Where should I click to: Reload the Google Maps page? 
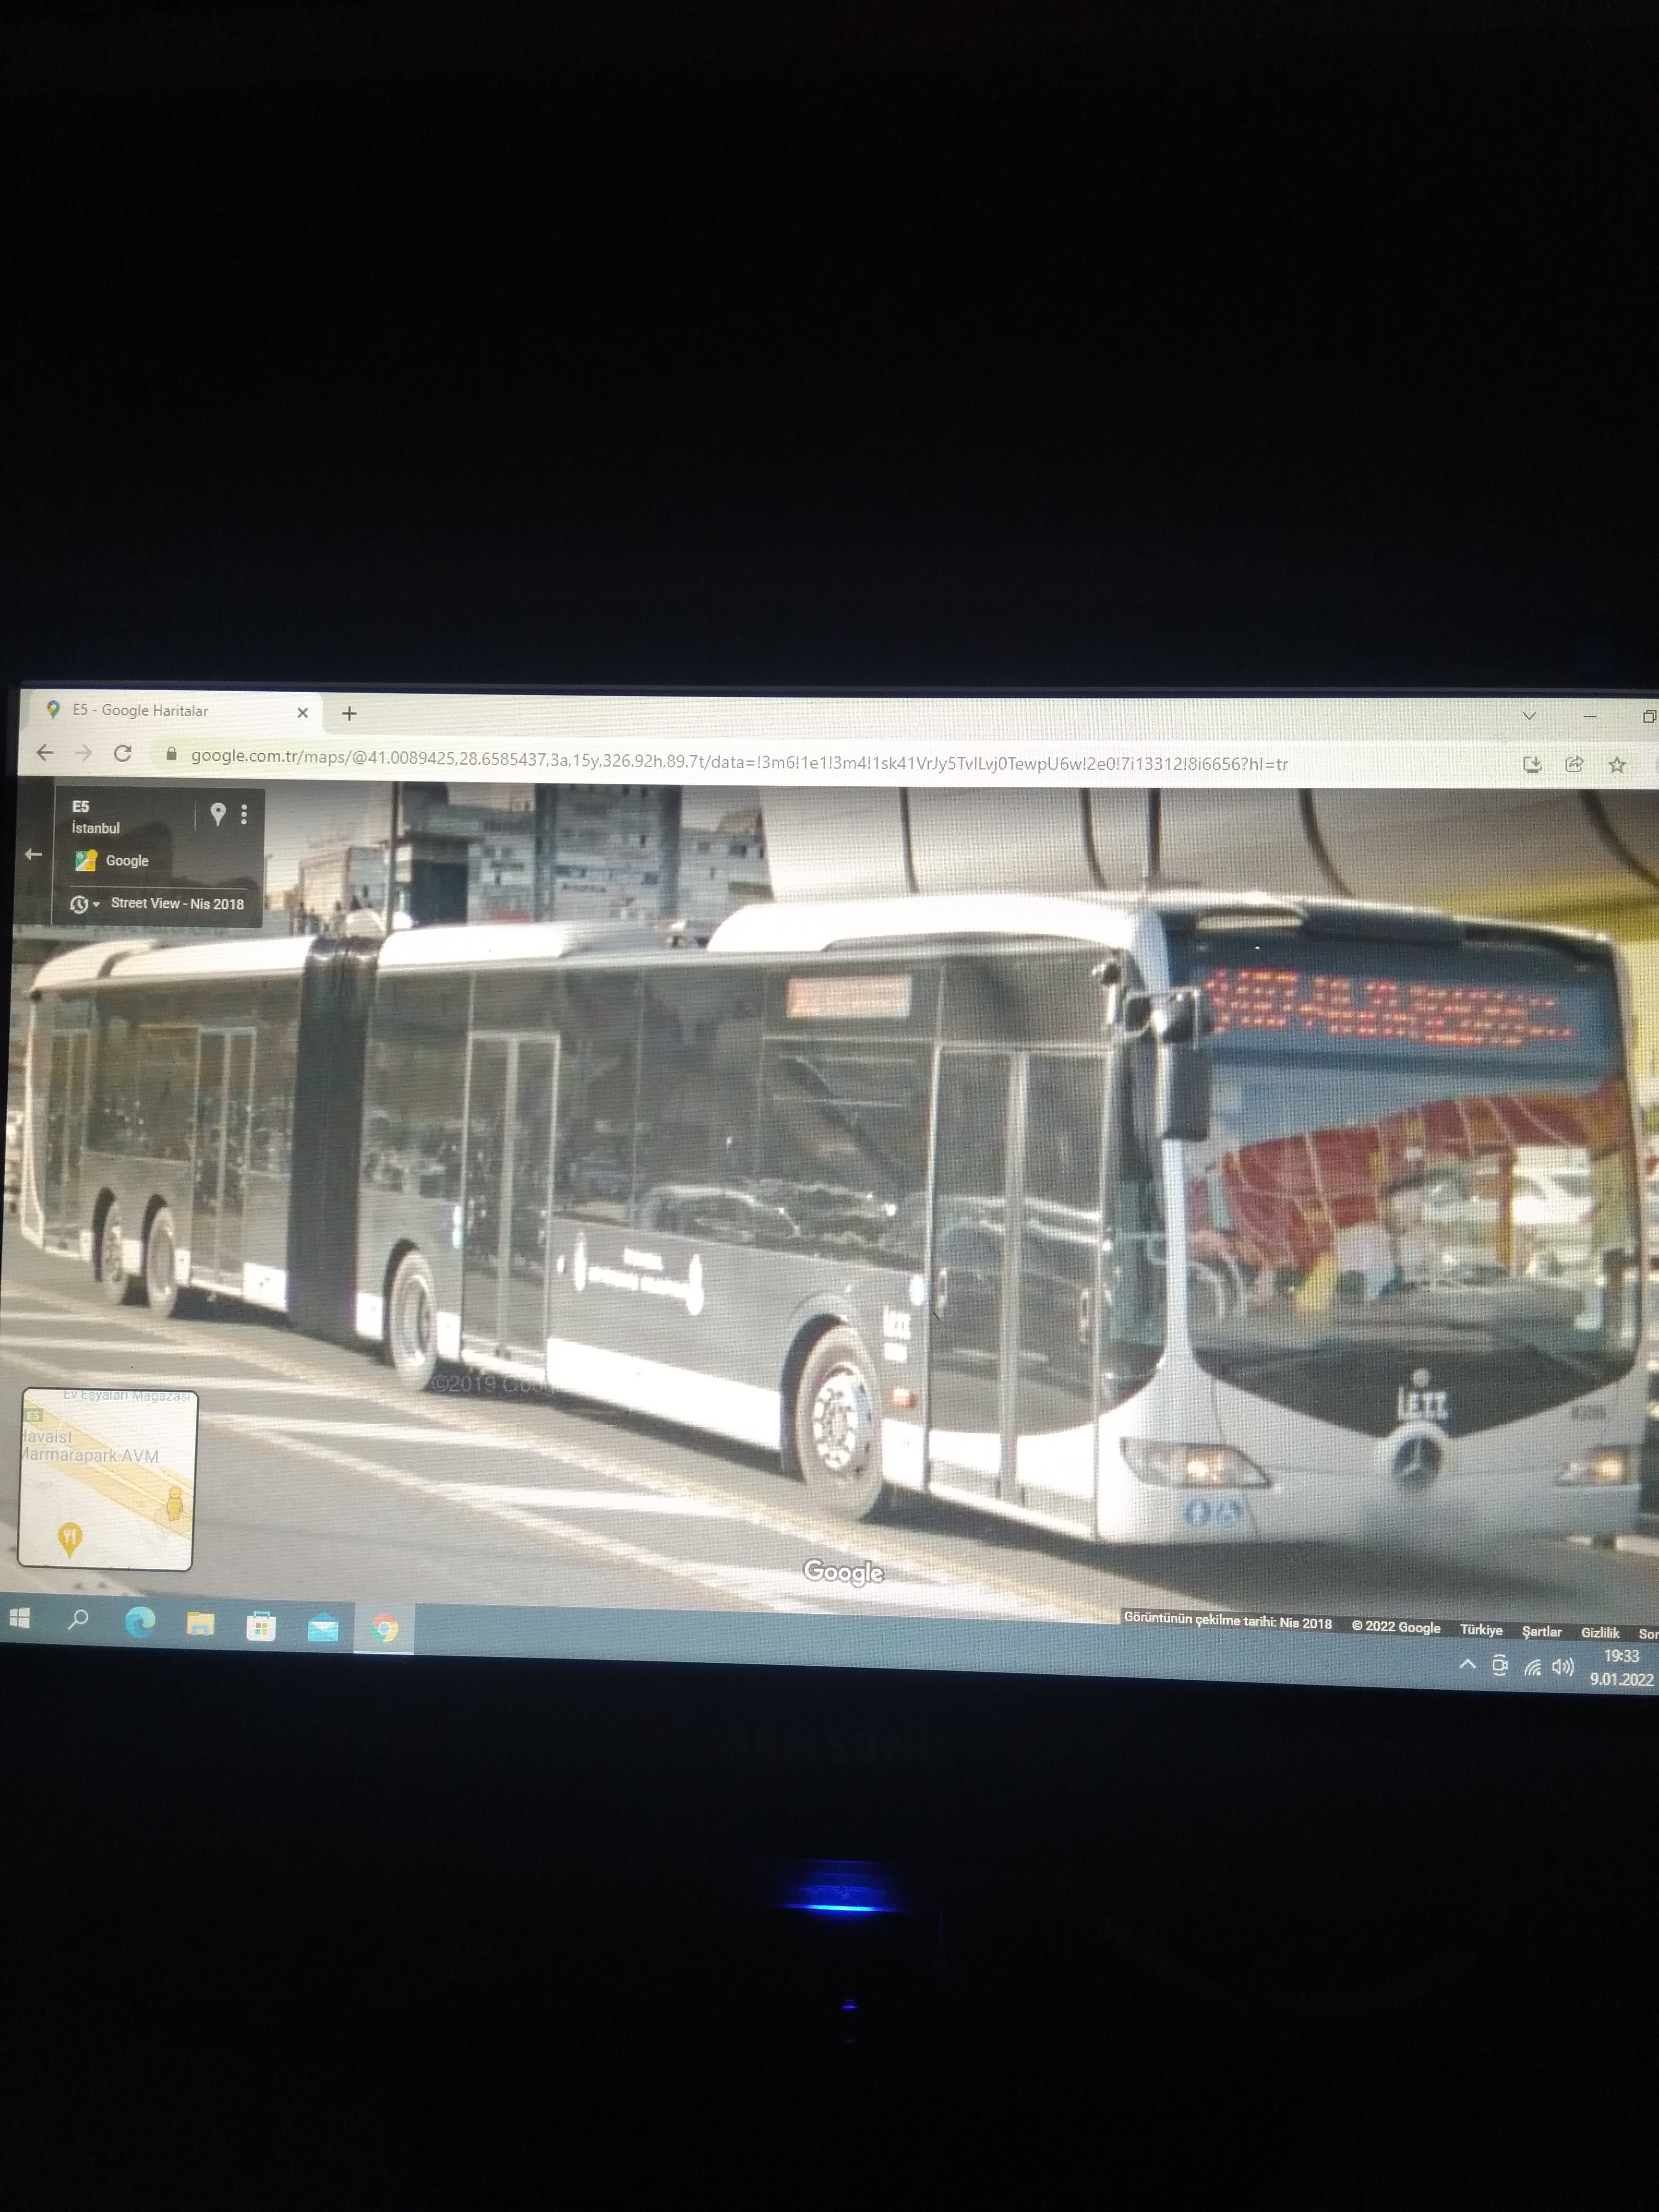122,754
